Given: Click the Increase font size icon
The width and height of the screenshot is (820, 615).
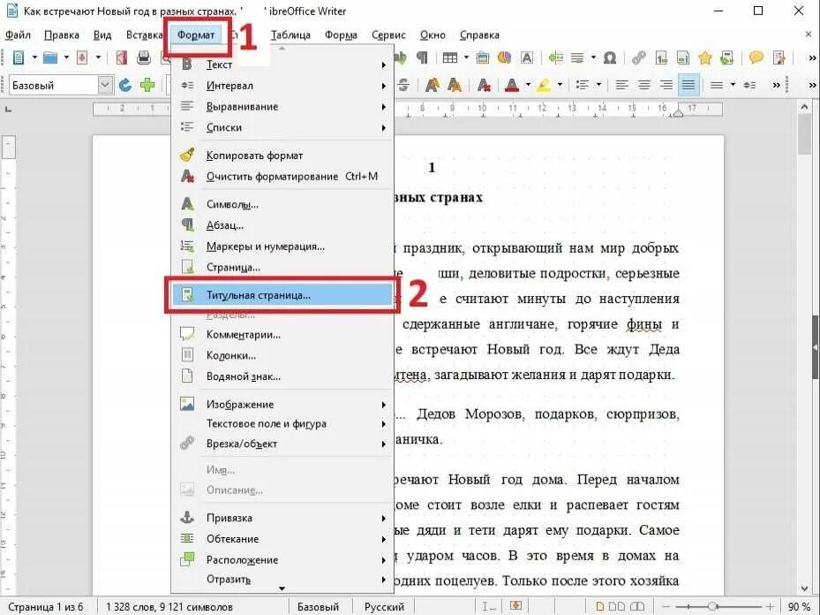Looking at the screenshot, I should (432, 85).
